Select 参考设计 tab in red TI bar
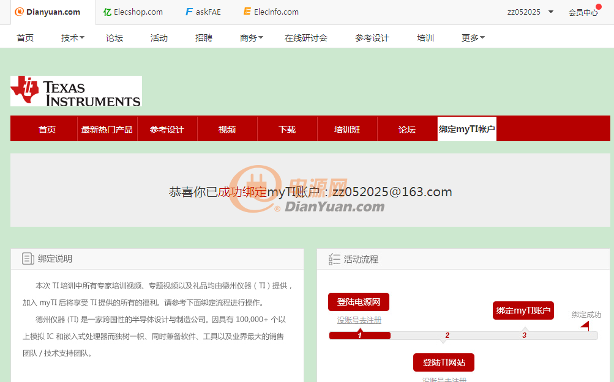The width and height of the screenshot is (614, 382). (167, 130)
